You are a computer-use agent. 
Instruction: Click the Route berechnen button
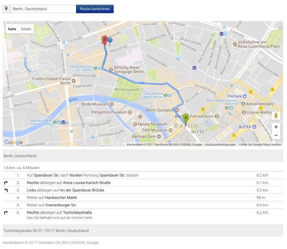(95, 9)
